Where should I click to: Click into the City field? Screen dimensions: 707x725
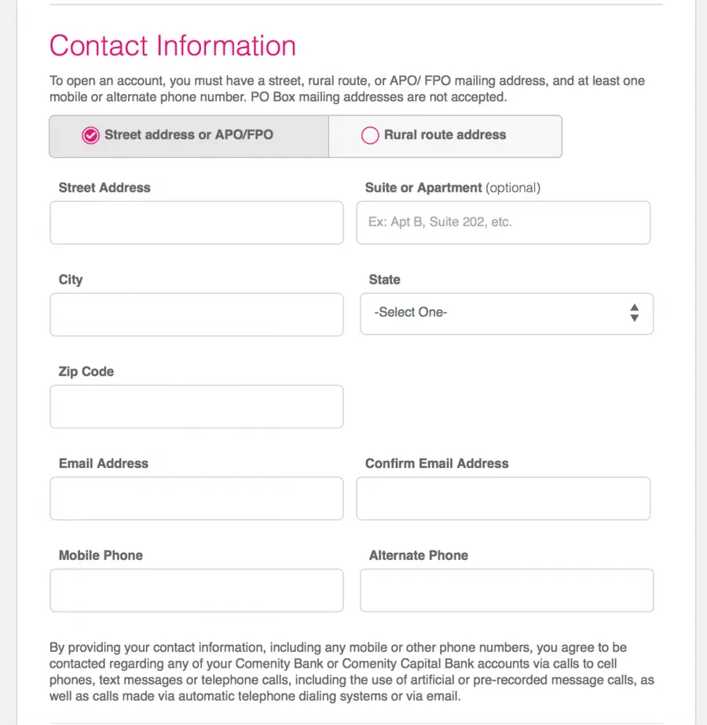click(196, 314)
